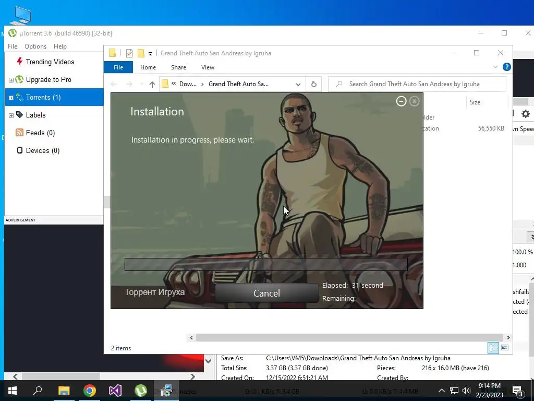
Task: Open File Explorer from taskbar
Action: (64, 391)
